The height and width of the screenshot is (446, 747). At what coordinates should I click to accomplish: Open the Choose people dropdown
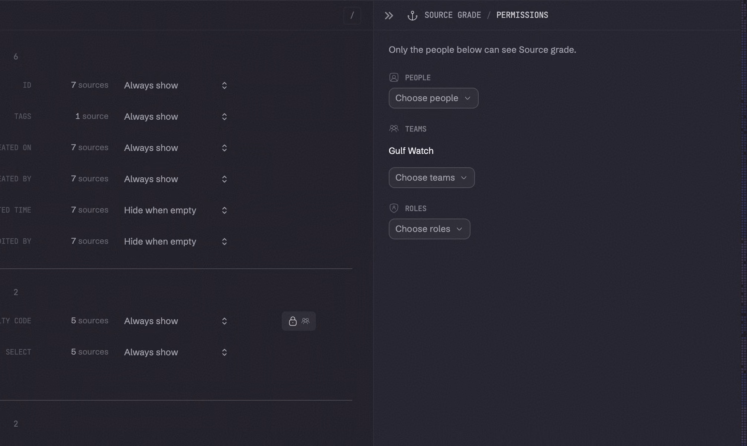coord(433,98)
